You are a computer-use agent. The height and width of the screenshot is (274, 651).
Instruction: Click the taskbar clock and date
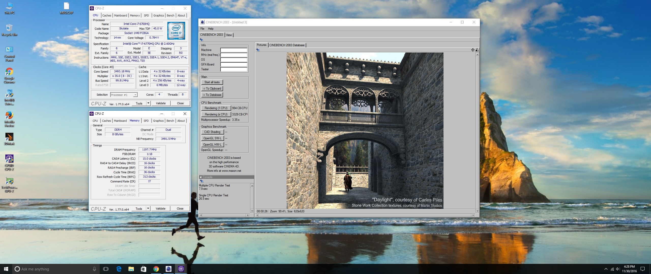click(x=629, y=269)
